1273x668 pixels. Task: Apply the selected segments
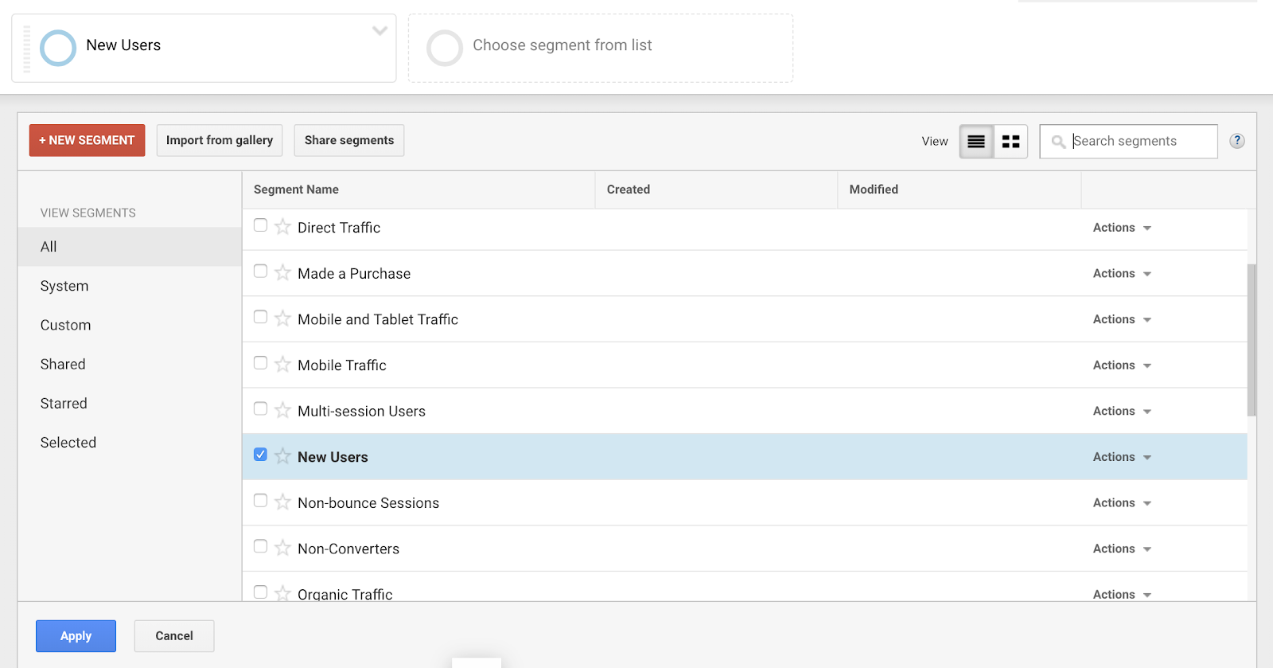click(76, 636)
